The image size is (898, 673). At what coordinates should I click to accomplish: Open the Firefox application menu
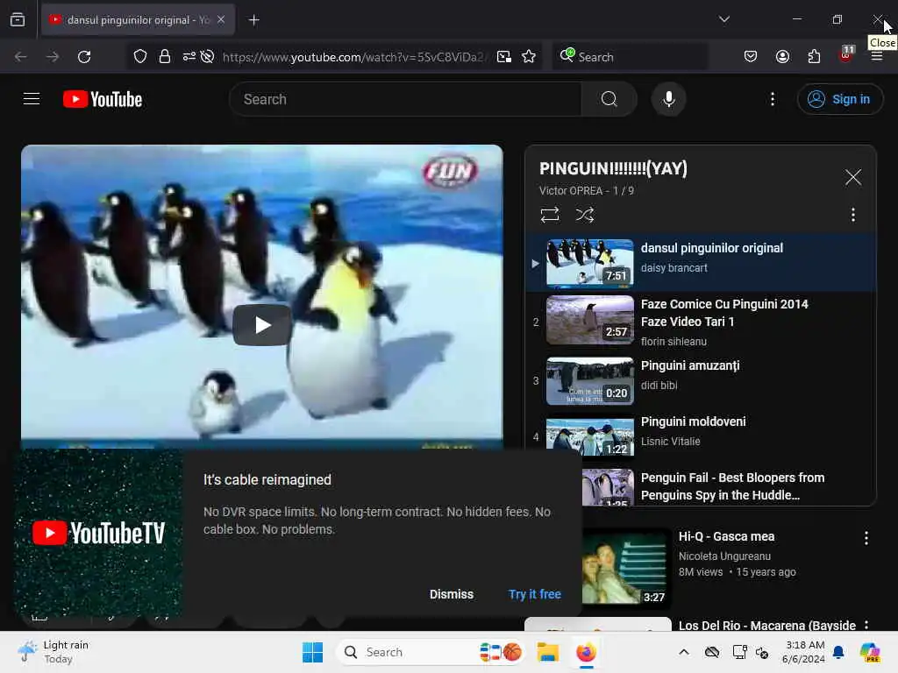877,57
